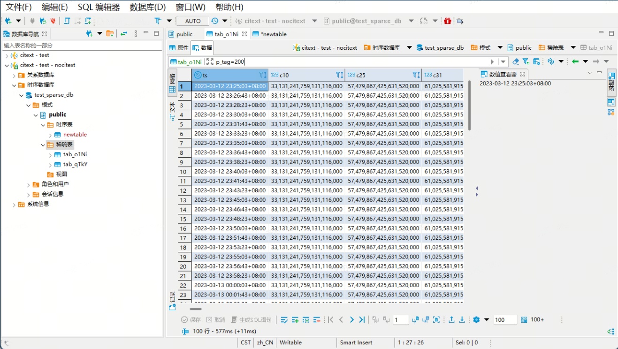This screenshot has height=349, width=618.
Task: Create new folder in database navigator toolbar
Action: [110, 34]
